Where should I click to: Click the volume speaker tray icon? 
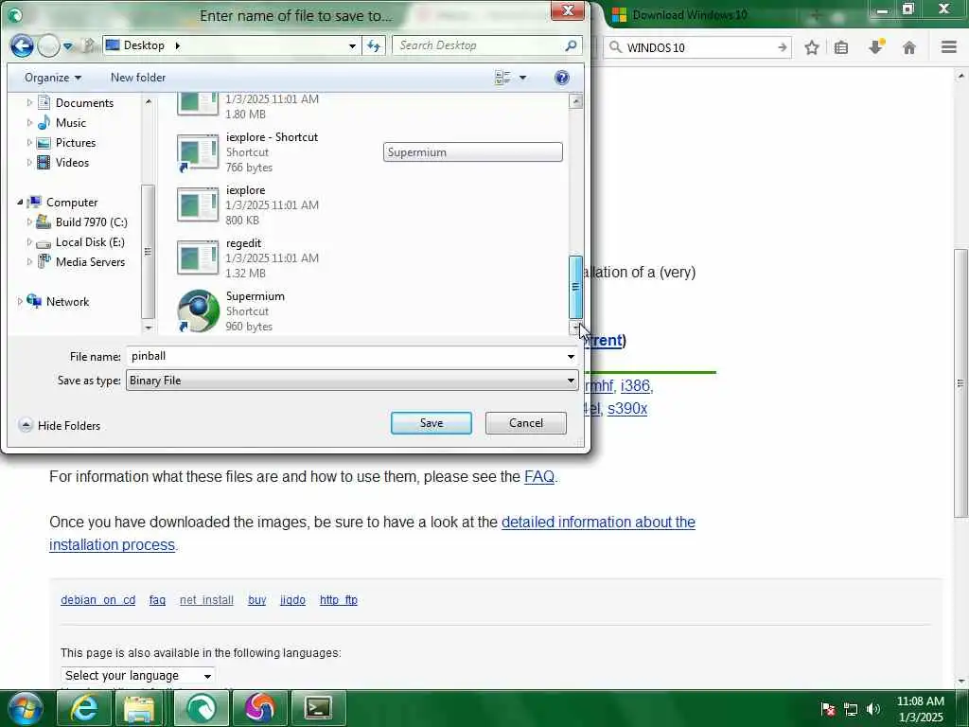pos(873,709)
